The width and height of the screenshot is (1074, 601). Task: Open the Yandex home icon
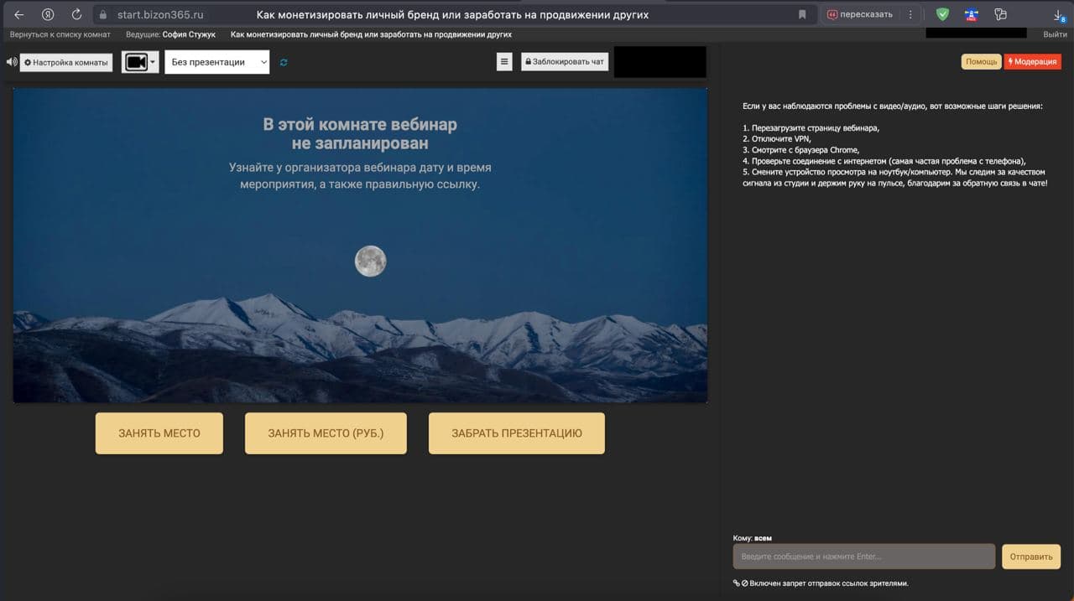(x=48, y=14)
